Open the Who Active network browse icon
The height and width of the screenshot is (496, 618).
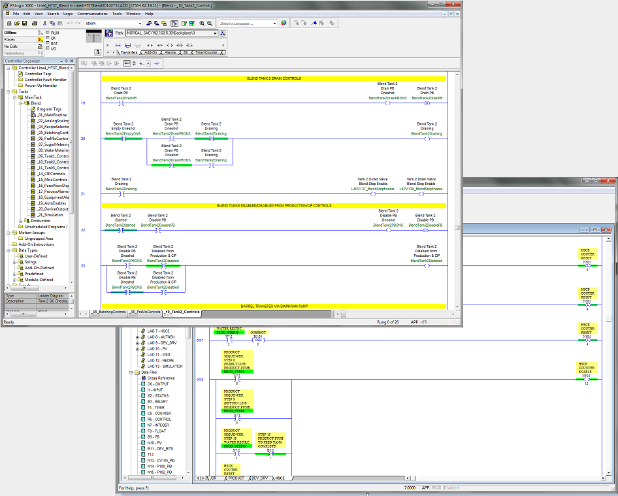[x=223, y=33]
